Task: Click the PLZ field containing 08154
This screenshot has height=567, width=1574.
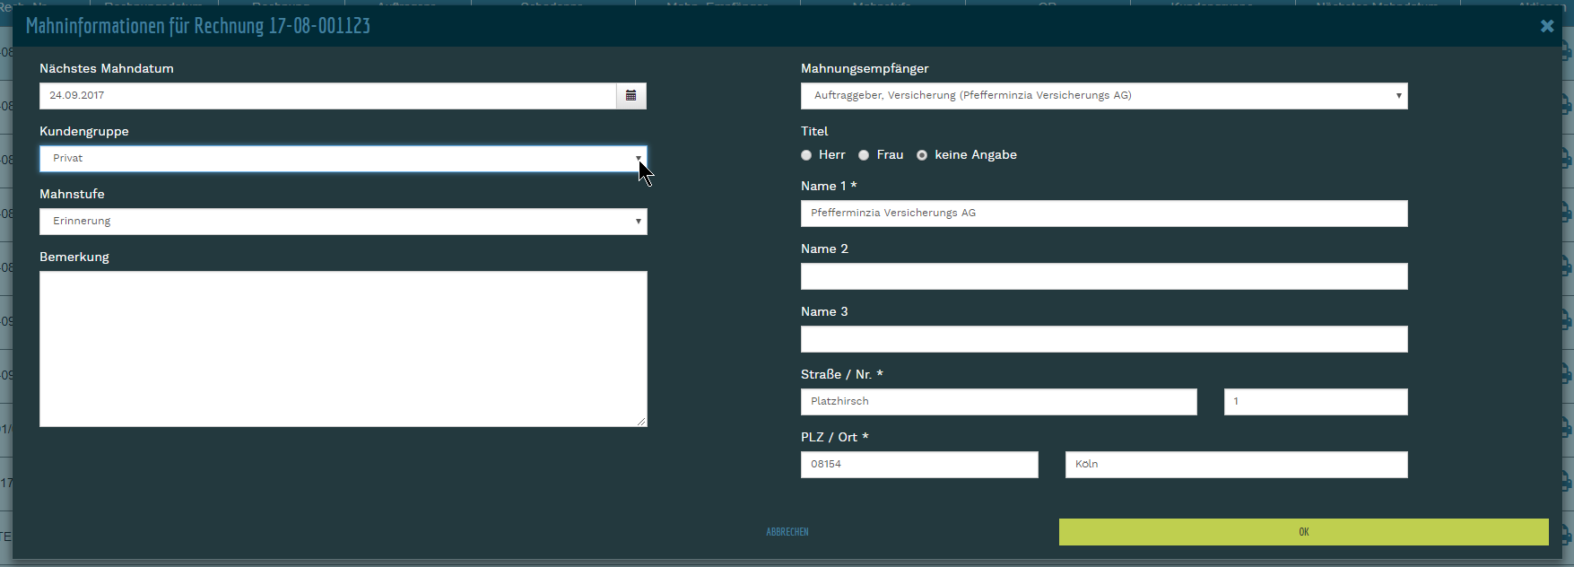Action: (918, 465)
